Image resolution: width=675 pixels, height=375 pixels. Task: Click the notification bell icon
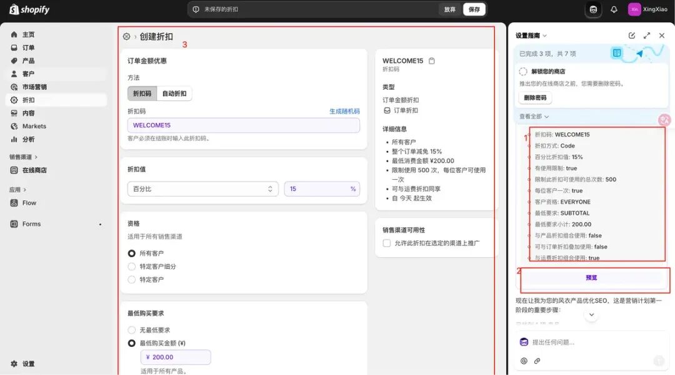(614, 9)
